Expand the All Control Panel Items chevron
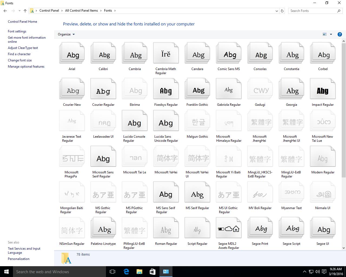This screenshot has height=277, width=346. [101, 11]
